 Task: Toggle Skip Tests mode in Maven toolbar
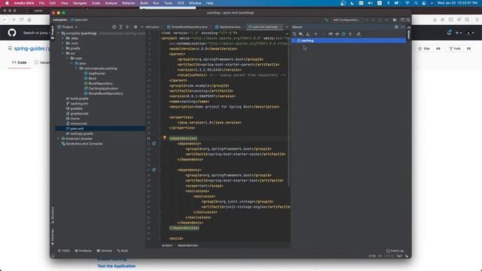tap(343, 34)
